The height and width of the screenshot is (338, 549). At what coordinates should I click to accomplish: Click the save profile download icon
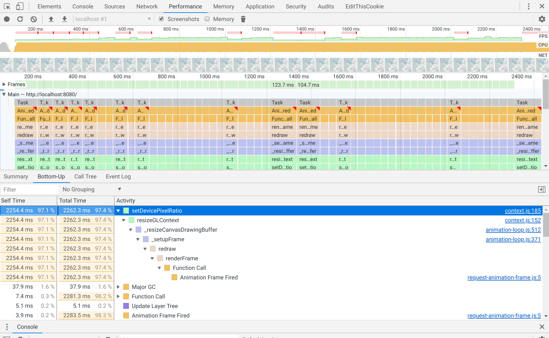[65, 19]
